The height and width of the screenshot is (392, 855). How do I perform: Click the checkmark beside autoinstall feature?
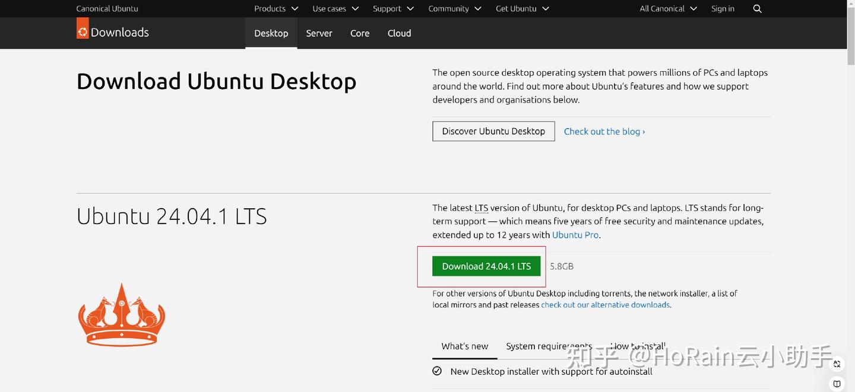coord(437,370)
